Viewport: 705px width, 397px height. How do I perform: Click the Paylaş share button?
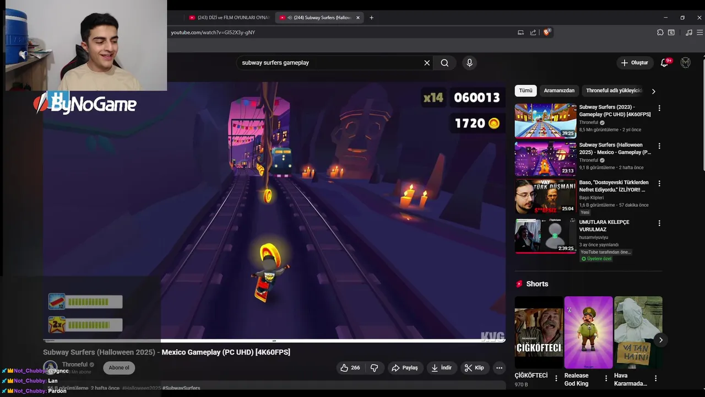coord(405,368)
